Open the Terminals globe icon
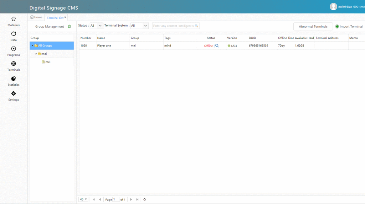 point(14,64)
